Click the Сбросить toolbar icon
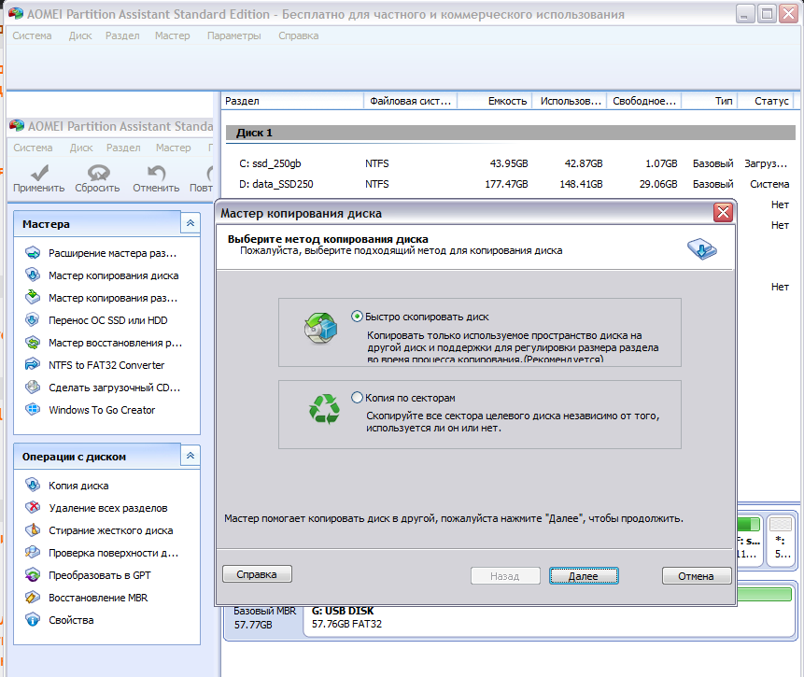Screen dimensions: 804x677 pyautogui.click(x=98, y=172)
